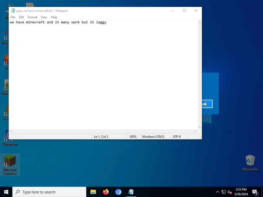
Task: Click the taskbar search box
Action: pyautogui.click(x=49, y=192)
